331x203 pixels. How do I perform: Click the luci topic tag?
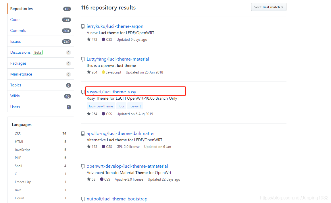coord(121,106)
